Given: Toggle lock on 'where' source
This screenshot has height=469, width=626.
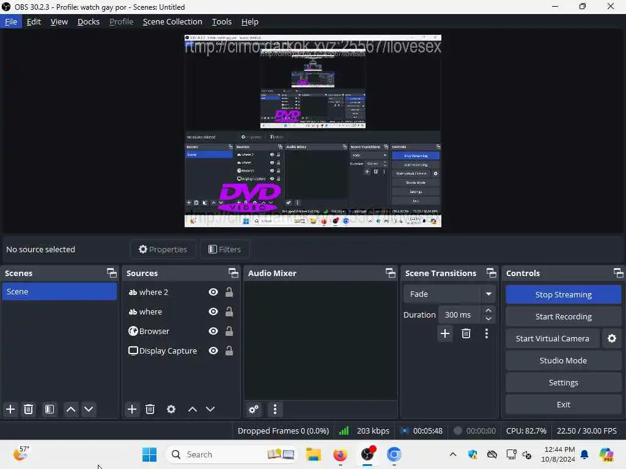Looking at the screenshot, I should 229,311.
